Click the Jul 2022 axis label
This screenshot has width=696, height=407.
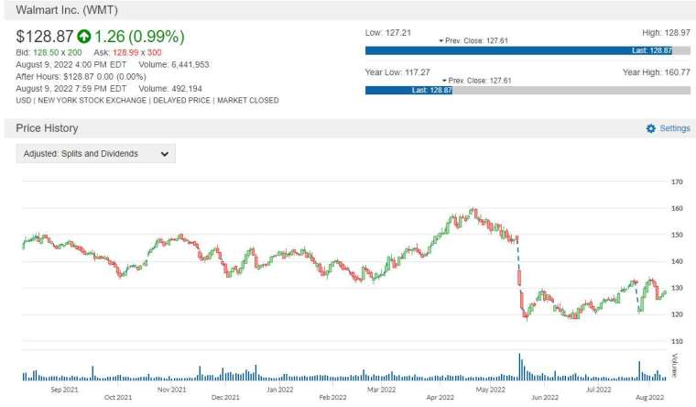599,390
